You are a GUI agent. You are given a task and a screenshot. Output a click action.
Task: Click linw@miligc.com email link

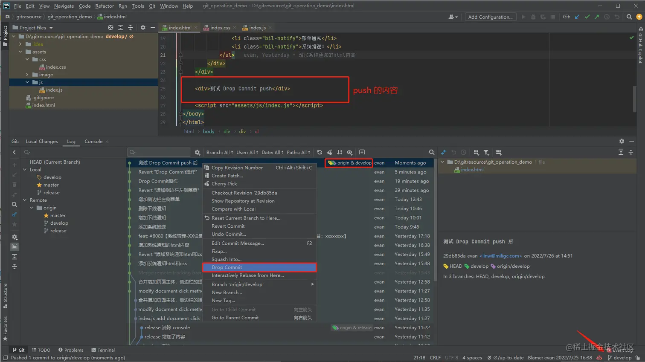pyautogui.click(x=501, y=256)
